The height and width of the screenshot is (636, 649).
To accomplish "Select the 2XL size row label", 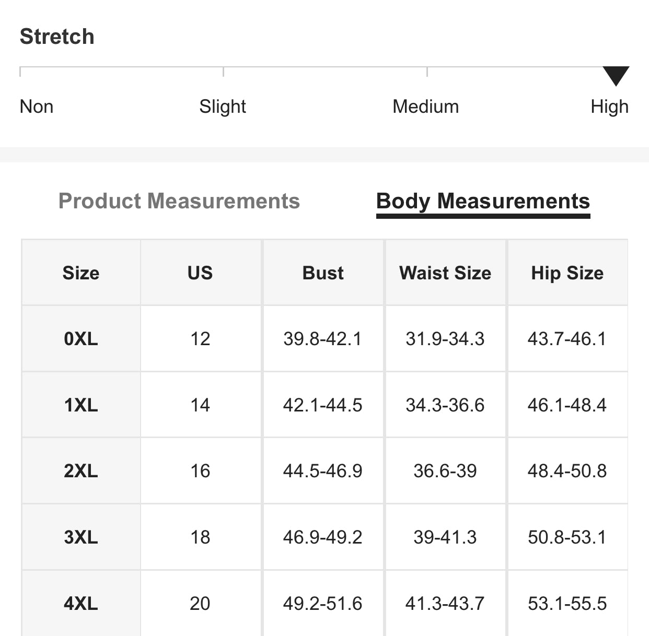I will tap(81, 471).
